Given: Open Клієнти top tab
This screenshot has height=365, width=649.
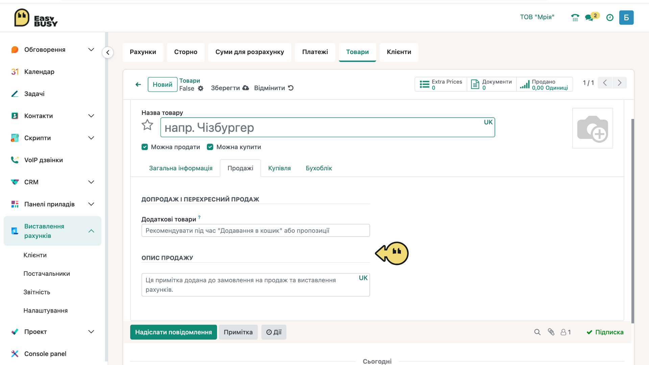Looking at the screenshot, I should pos(399,52).
